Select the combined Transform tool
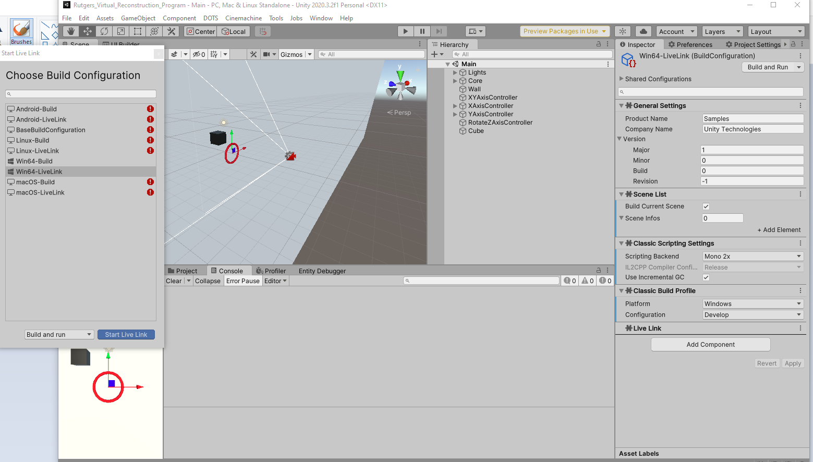The width and height of the screenshot is (813, 462). click(x=154, y=31)
